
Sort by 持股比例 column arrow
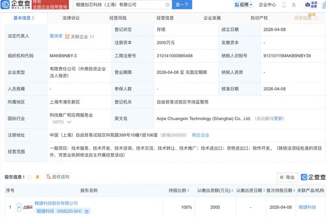pyautogui.click(x=188, y=190)
